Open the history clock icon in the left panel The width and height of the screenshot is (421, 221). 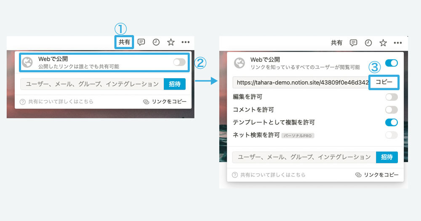[x=156, y=42]
